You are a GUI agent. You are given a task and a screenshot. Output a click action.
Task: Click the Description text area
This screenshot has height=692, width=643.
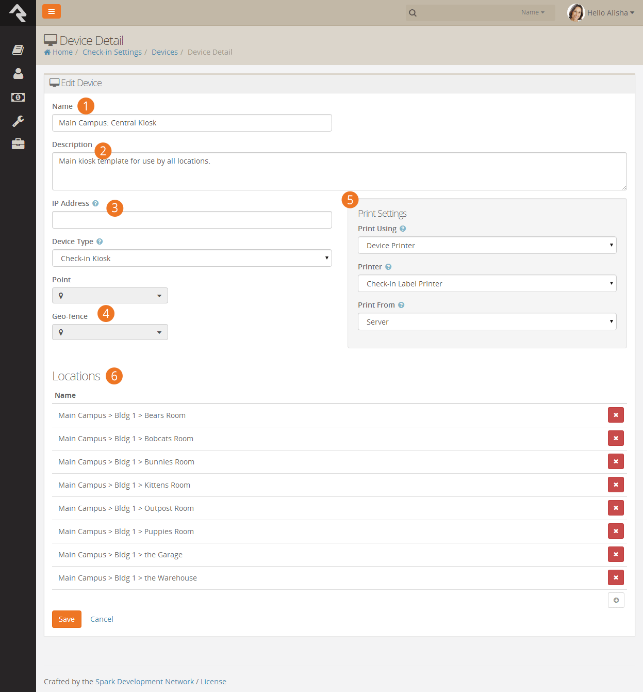coord(339,171)
